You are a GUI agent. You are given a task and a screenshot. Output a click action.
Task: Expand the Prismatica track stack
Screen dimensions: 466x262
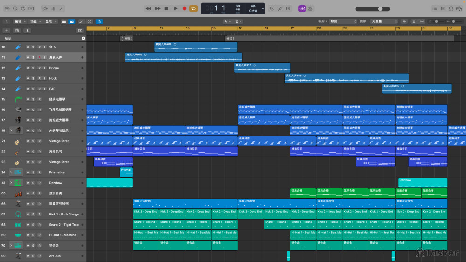coord(11,172)
